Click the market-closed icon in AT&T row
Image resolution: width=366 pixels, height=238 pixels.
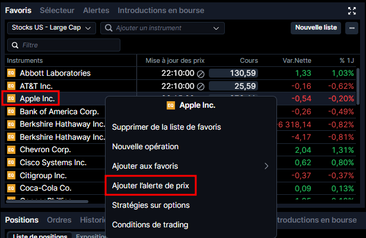point(200,86)
